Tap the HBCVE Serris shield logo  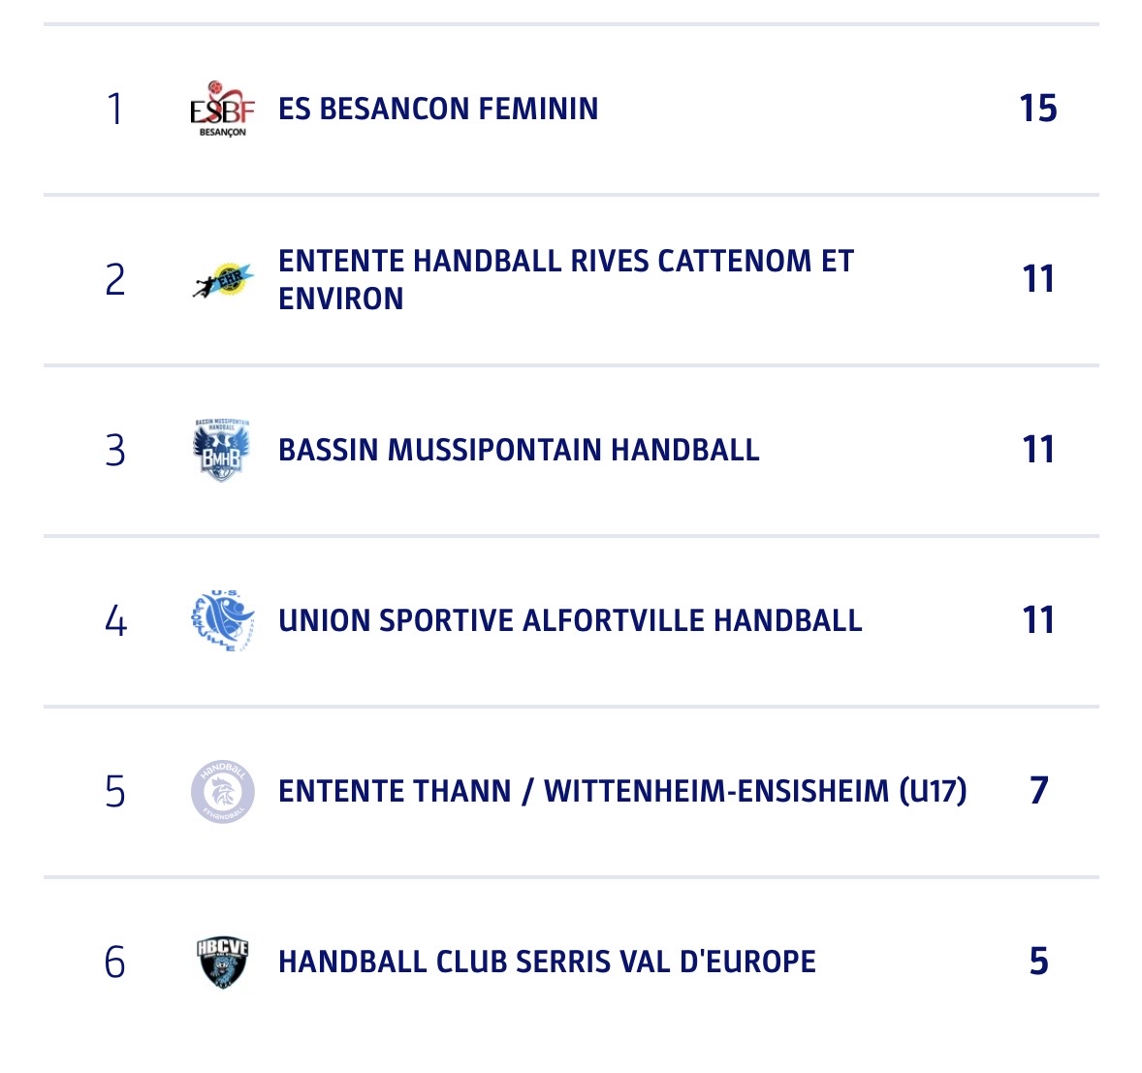(x=222, y=962)
